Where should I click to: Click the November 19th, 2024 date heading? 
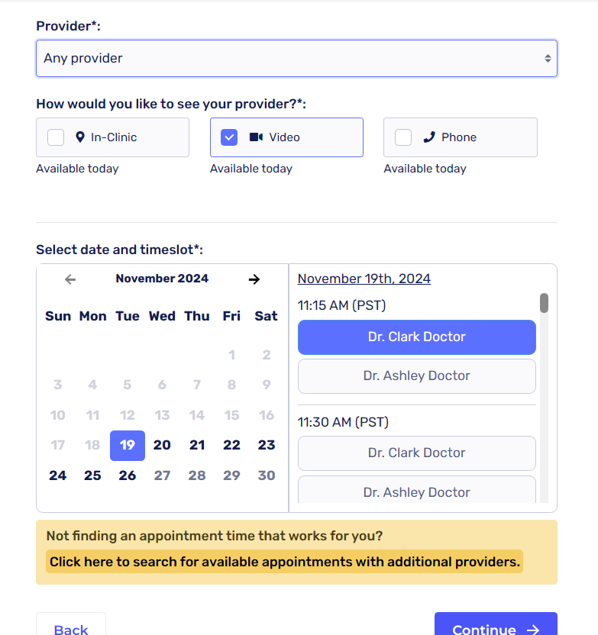click(x=364, y=279)
